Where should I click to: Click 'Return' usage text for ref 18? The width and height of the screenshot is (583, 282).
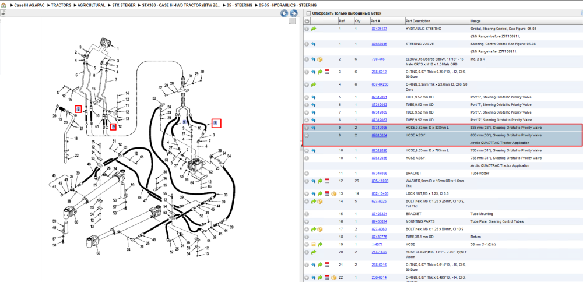[x=476, y=237]
